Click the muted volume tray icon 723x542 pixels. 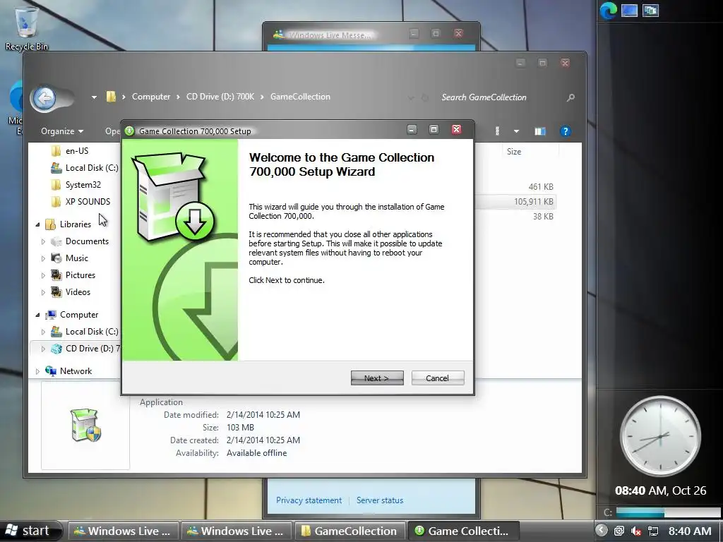click(636, 531)
